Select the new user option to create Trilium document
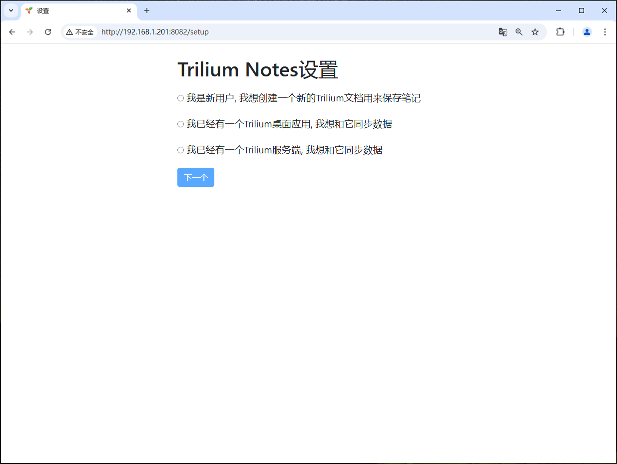The width and height of the screenshot is (617, 464). pos(180,98)
